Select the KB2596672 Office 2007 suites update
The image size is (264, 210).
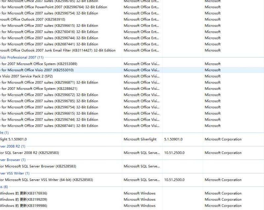tap(49, 95)
